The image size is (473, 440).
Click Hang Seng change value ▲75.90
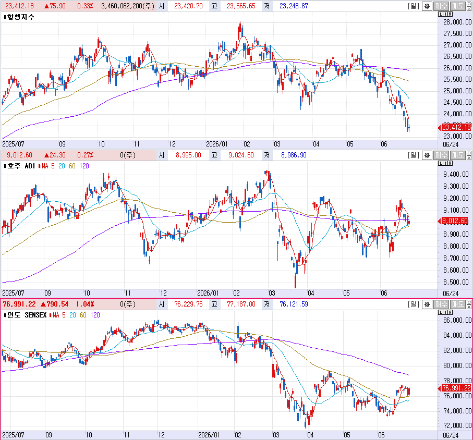pos(55,6)
